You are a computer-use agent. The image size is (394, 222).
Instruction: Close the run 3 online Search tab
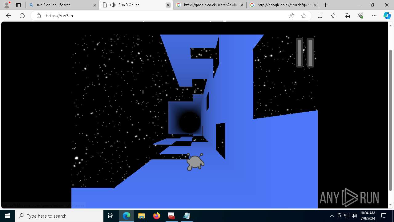pyautogui.click(x=94, y=5)
